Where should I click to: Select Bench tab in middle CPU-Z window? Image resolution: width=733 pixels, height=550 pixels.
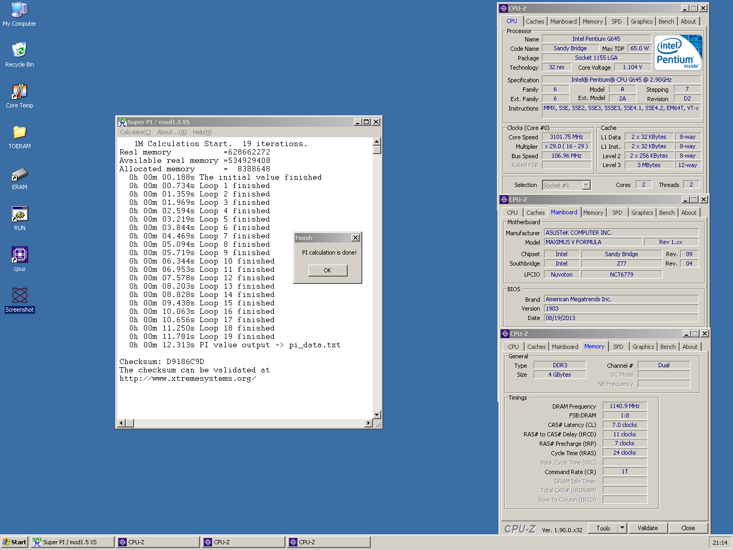coord(667,213)
